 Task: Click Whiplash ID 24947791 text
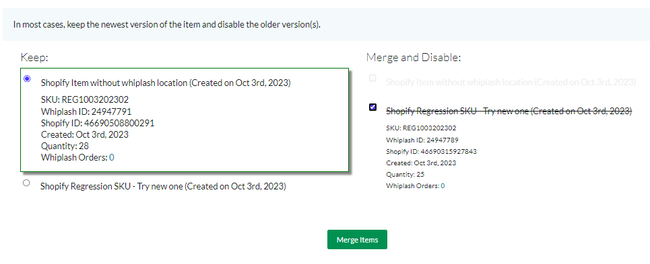[x=86, y=111]
